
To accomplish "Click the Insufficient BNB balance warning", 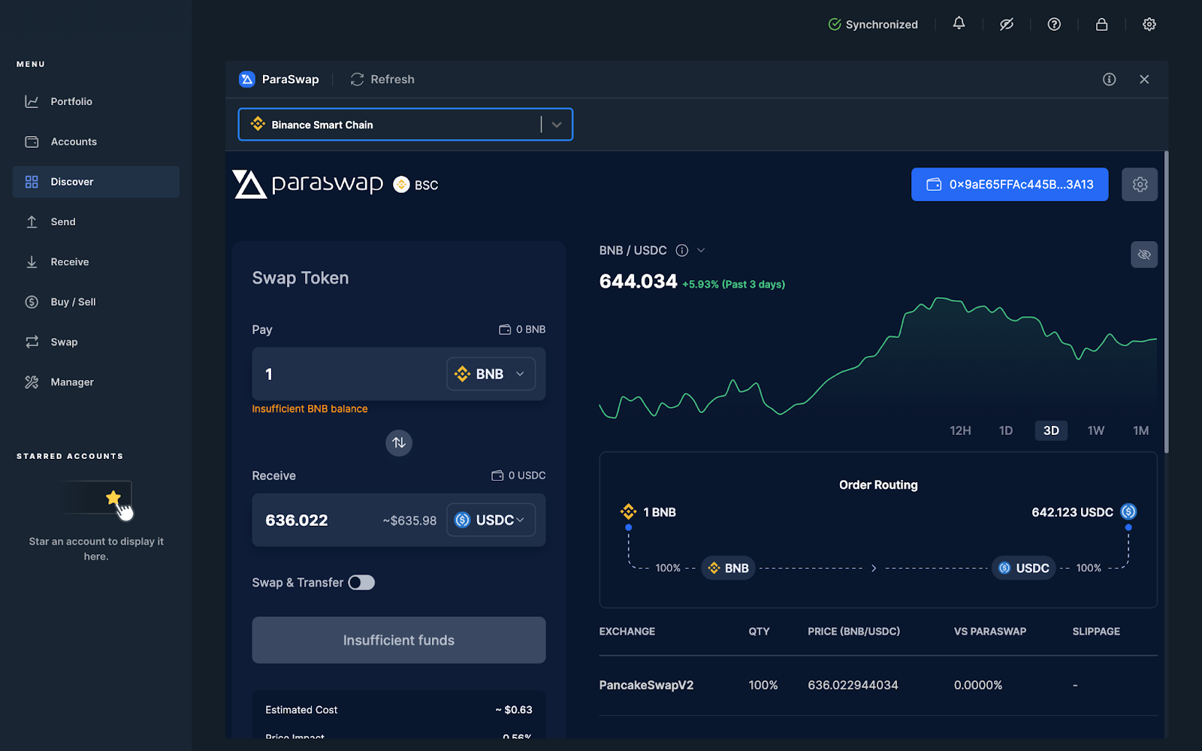I will tap(310, 409).
